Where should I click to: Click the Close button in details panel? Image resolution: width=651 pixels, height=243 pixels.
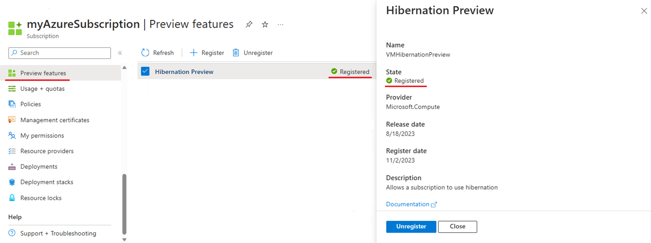[457, 226]
